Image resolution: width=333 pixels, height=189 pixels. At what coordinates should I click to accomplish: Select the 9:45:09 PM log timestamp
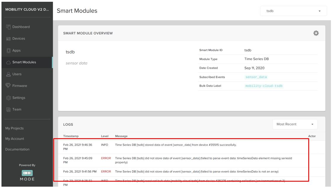[x=78, y=161]
